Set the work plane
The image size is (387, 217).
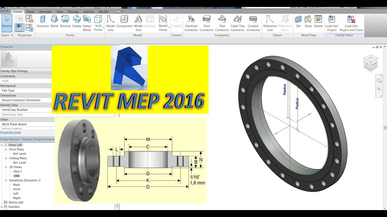298,22
